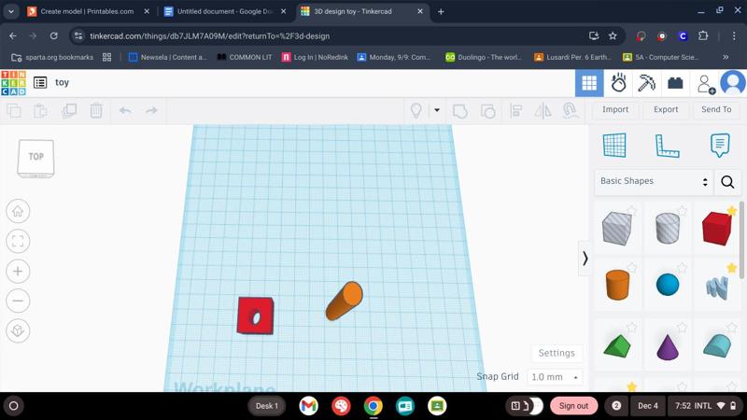Switch to the 3D design grid view

[589, 83]
